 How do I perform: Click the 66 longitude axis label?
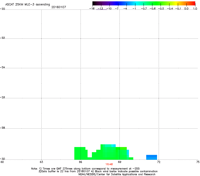pos(81,162)
